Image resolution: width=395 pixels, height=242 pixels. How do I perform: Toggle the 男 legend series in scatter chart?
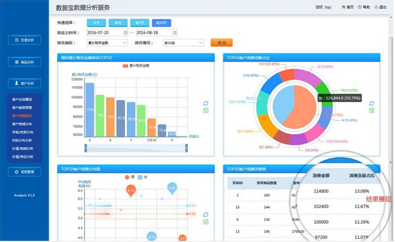(x=129, y=177)
